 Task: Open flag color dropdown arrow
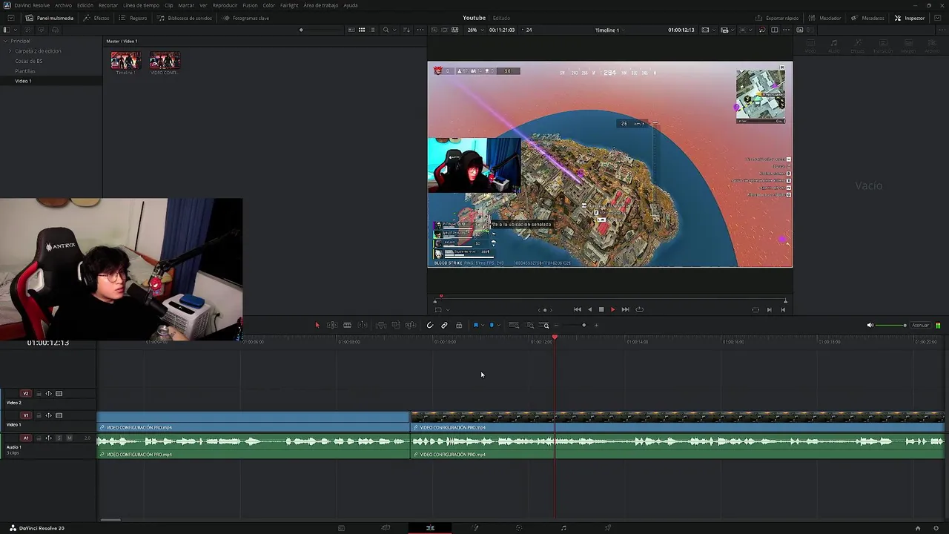[x=483, y=325]
